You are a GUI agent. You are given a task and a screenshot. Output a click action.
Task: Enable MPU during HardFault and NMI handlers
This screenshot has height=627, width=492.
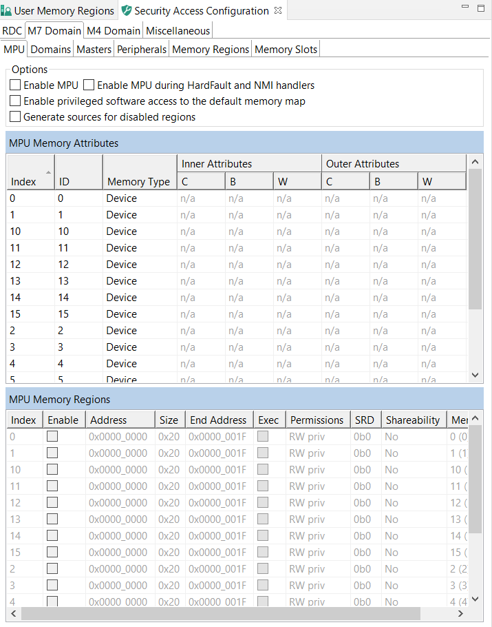tap(89, 85)
